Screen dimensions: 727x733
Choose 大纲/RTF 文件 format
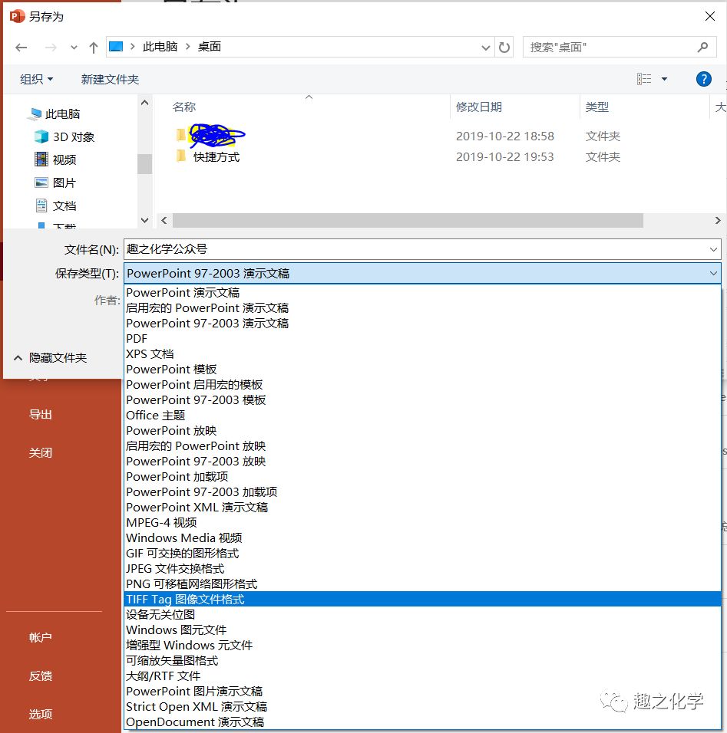click(x=423, y=676)
